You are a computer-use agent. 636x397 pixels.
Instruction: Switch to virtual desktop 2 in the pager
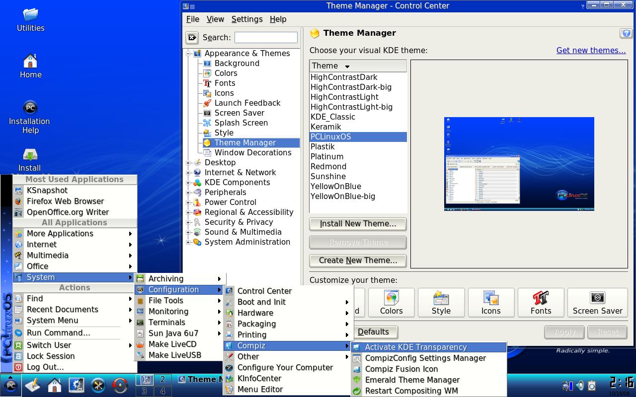(x=162, y=380)
